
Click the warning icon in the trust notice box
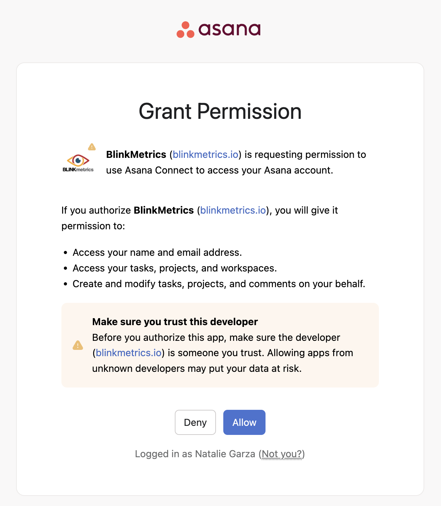[78, 345]
